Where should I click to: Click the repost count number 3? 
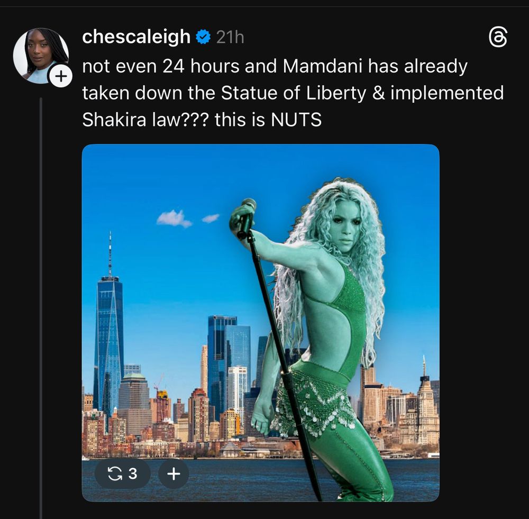pyautogui.click(x=133, y=474)
